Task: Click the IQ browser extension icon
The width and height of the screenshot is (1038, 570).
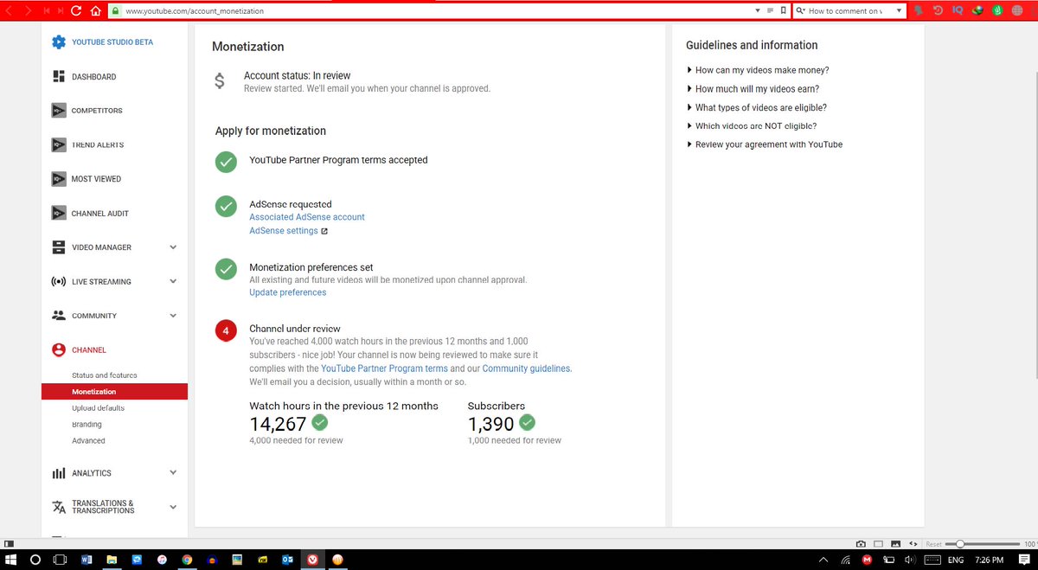Action: click(958, 11)
